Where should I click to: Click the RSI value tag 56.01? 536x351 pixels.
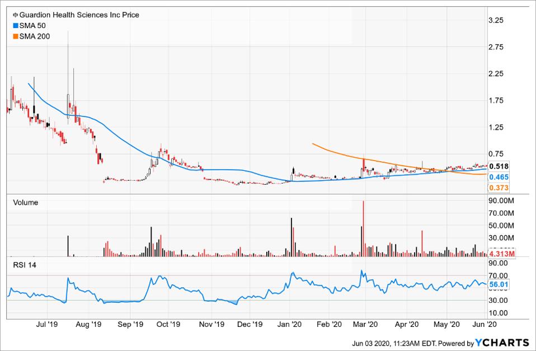pos(499,284)
